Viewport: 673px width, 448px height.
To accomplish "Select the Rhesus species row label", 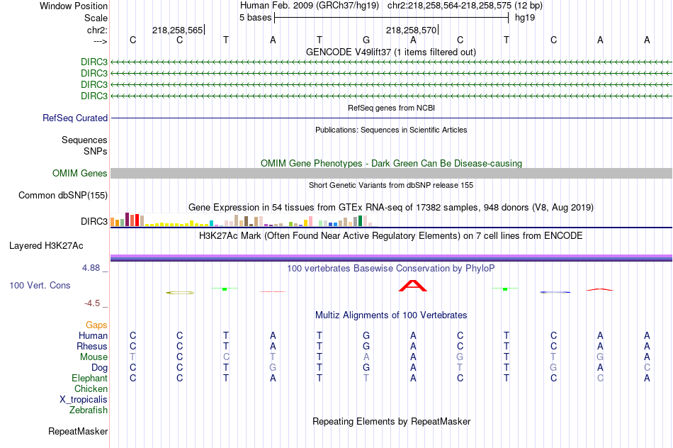I will click(92, 347).
